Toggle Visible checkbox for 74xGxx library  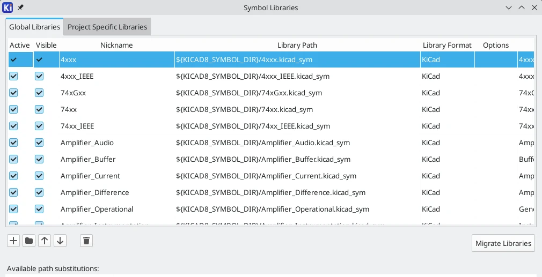coord(39,93)
